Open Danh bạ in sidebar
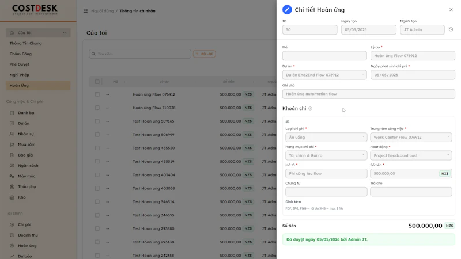Viewport: 461px width, 259px height. [x=26, y=113]
